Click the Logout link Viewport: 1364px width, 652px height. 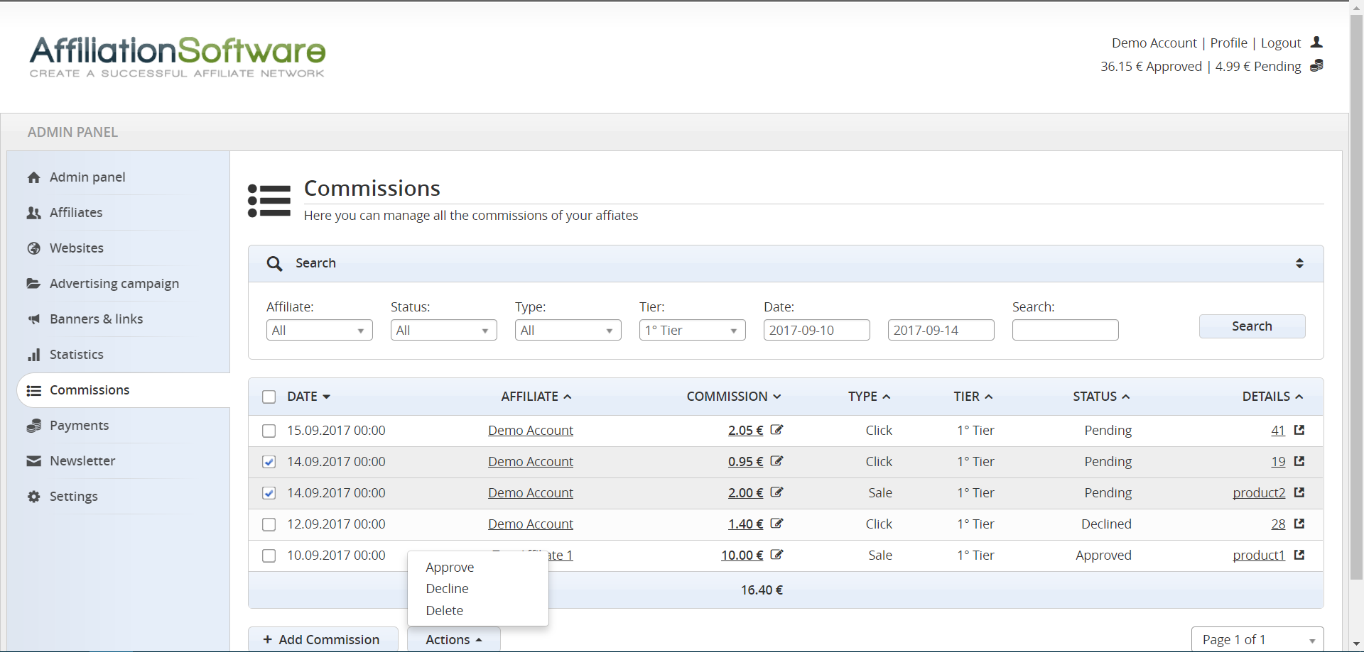click(1281, 43)
